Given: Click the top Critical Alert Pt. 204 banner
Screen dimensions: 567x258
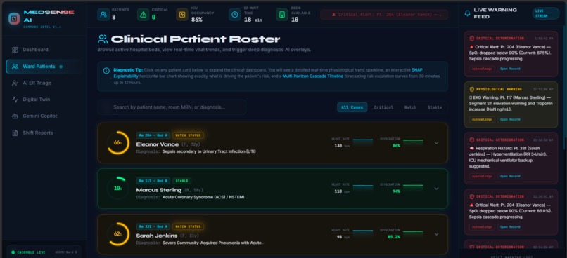Looking at the screenshot, I should tap(384, 15).
